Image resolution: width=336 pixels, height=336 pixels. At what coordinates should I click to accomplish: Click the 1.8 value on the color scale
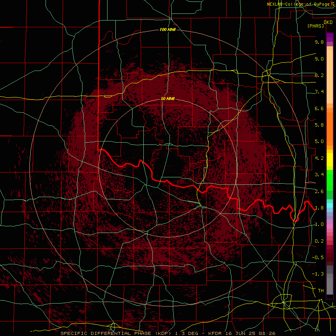[319, 208]
